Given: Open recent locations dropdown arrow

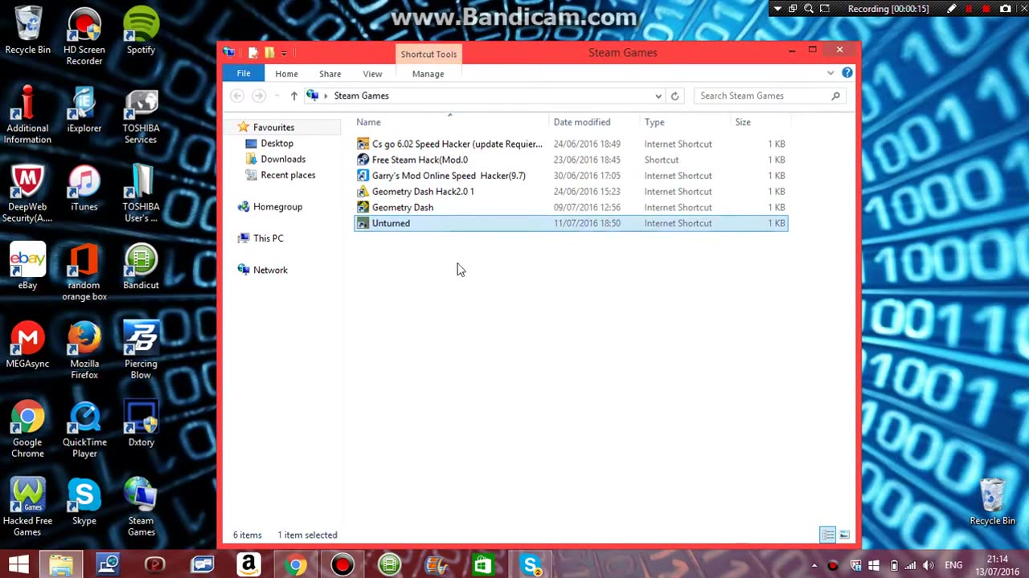Looking at the screenshot, I should (277, 96).
